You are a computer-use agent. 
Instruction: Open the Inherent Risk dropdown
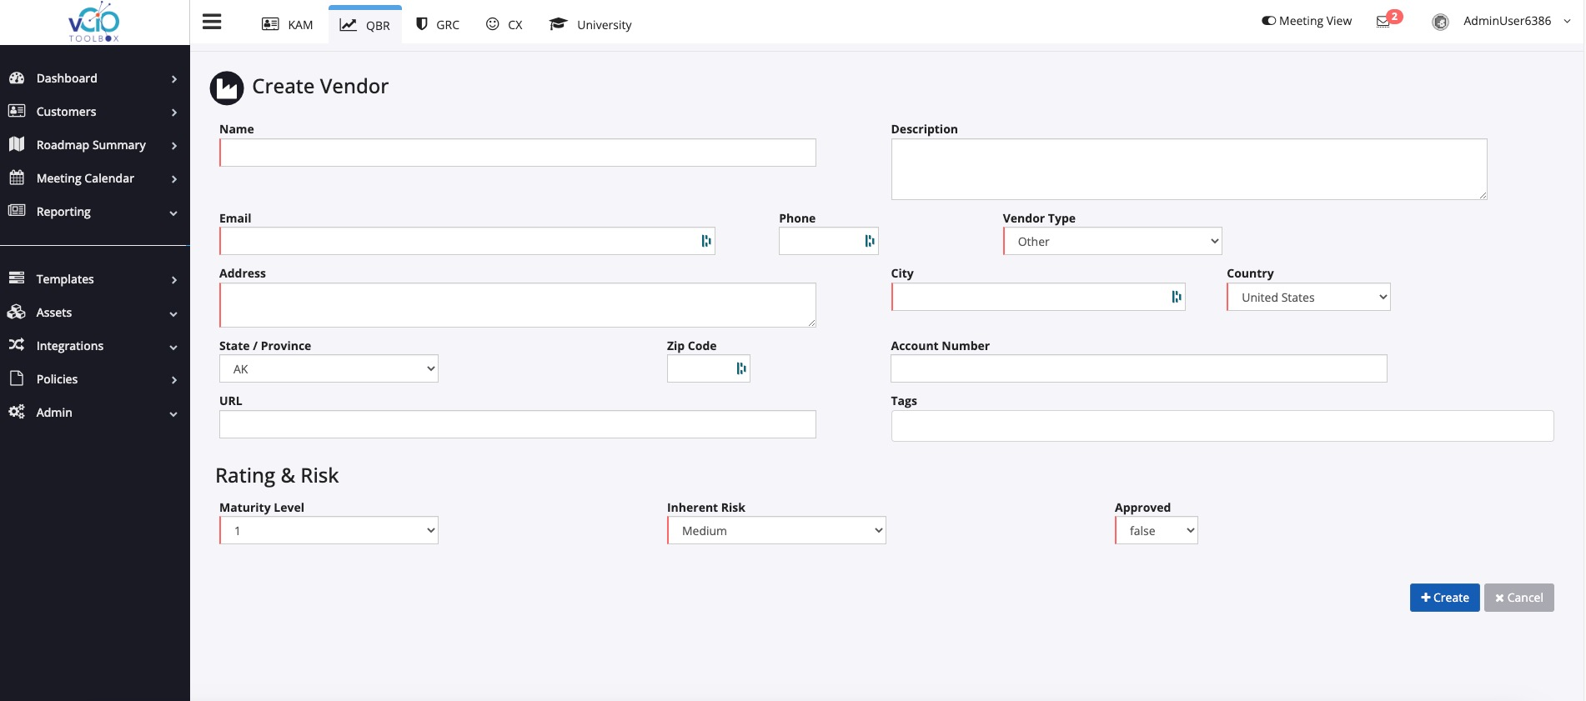coord(776,530)
